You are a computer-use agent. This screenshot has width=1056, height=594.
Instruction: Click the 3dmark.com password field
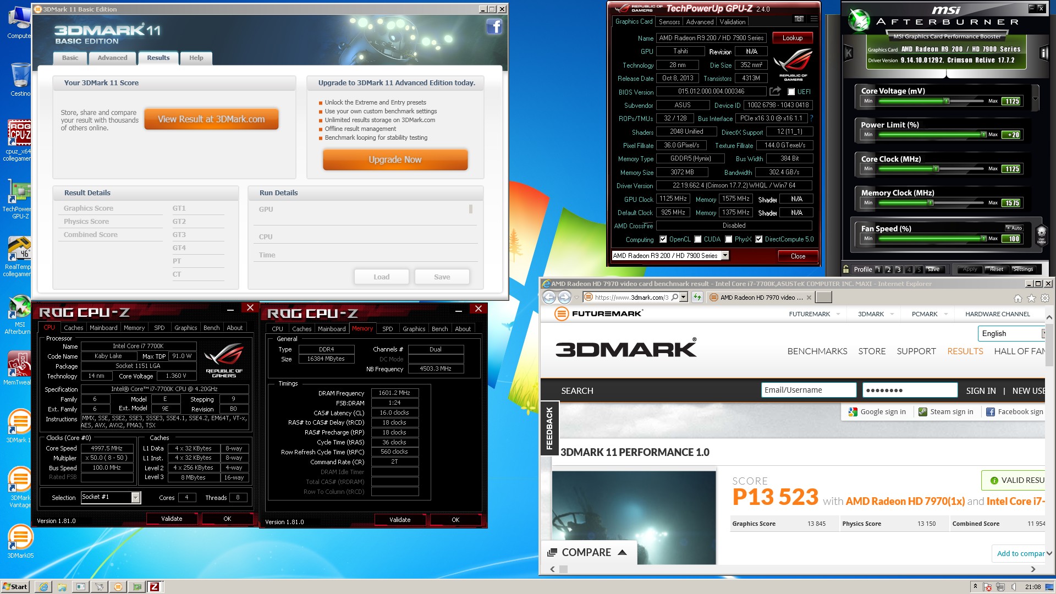coord(910,390)
